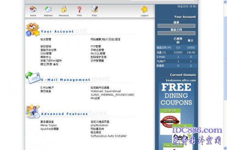Open the MySQL管理 link
Image resolution: width=227 pixels, height=150 pixels.
pyautogui.click(x=98, y=54)
